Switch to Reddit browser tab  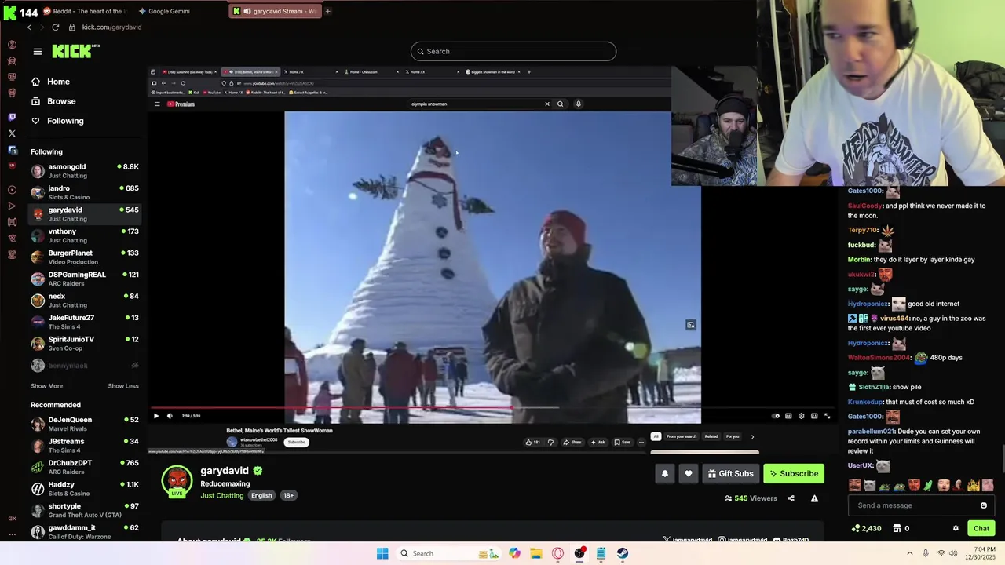(x=86, y=11)
